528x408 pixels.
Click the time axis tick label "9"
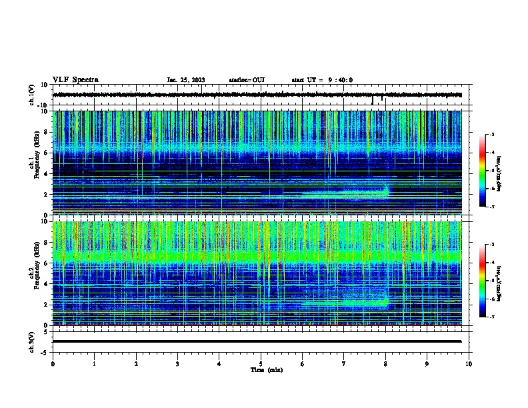pos(427,364)
